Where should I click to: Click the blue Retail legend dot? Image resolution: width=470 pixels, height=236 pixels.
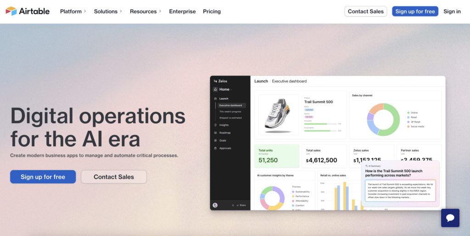(408, 117)
